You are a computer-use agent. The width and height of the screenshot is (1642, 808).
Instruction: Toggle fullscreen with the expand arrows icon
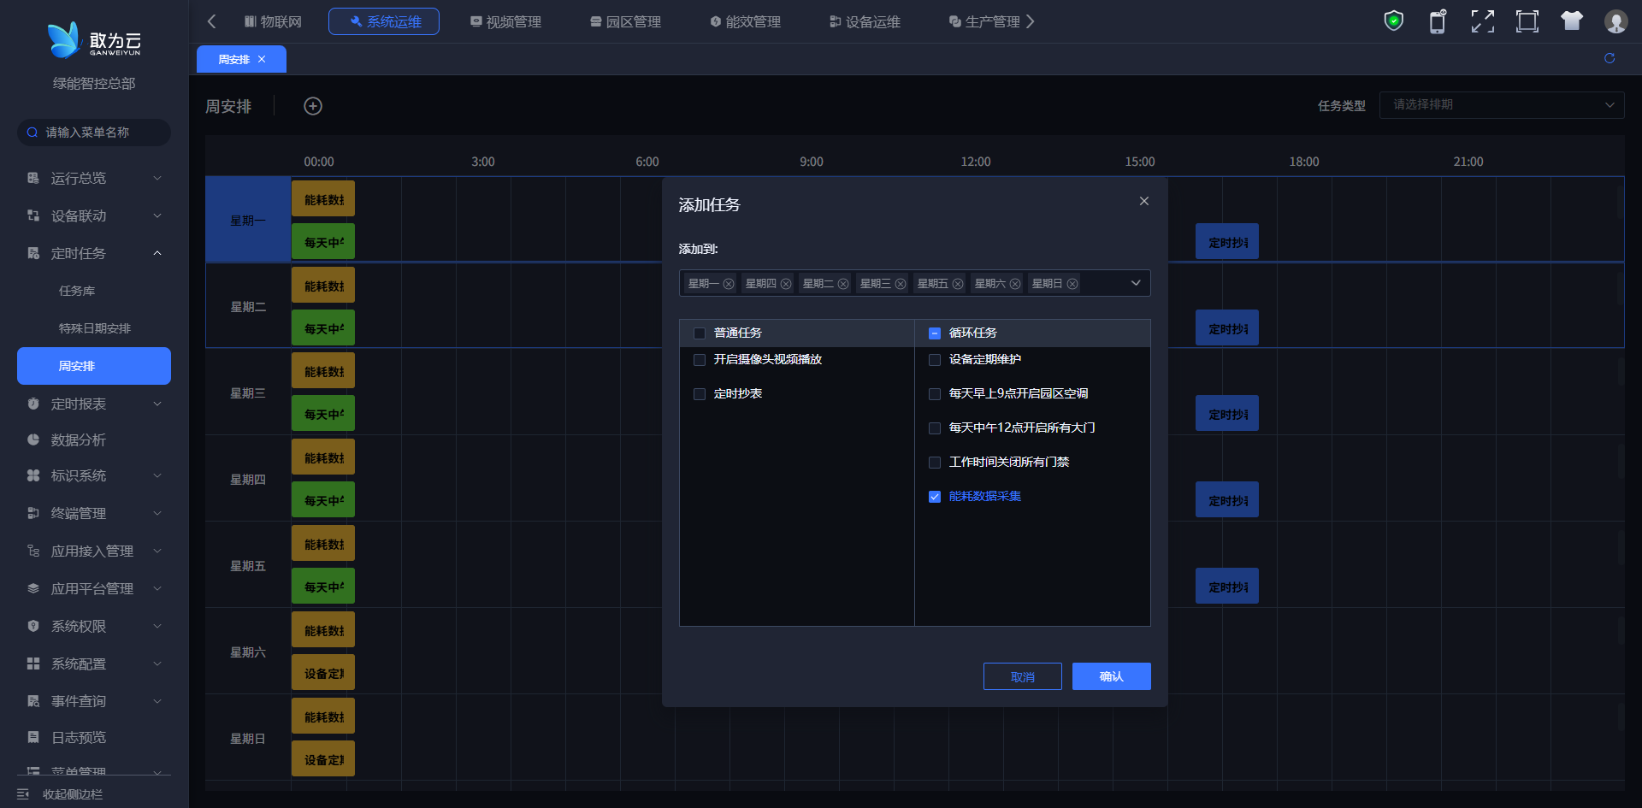(x=1482, y=21)
